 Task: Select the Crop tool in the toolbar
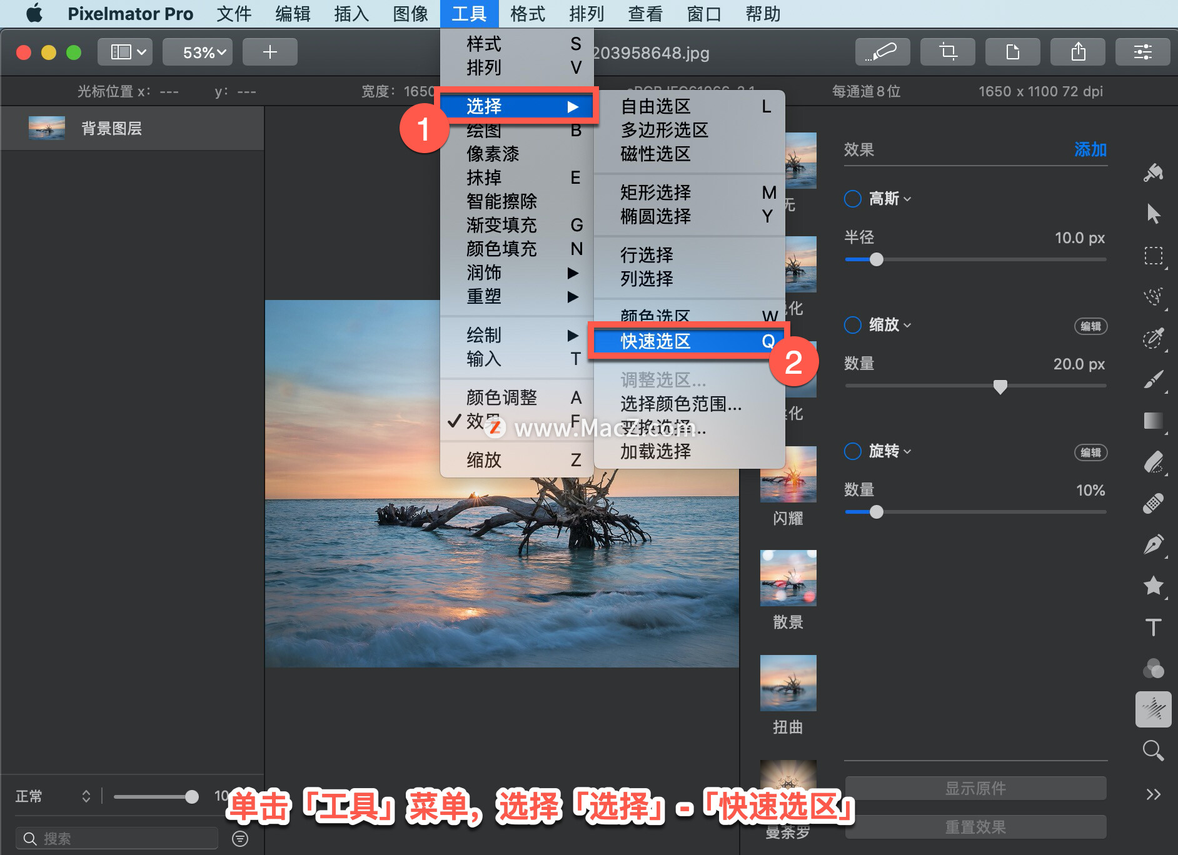(x=948, y=52)
